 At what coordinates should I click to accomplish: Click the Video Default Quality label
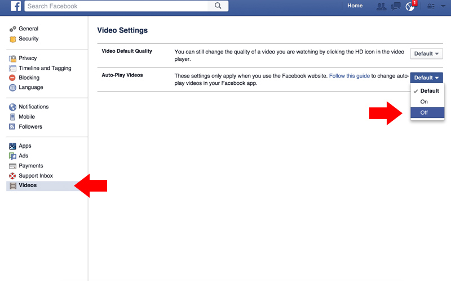127,51
